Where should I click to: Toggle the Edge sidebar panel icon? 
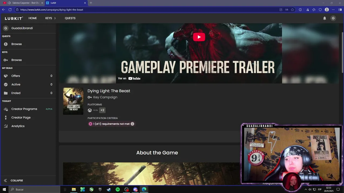click(340, 10)
